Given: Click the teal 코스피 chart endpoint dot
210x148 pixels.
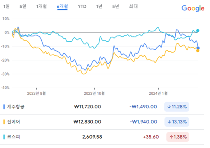Looking at the screenshot, I should (x=198, y=30).
